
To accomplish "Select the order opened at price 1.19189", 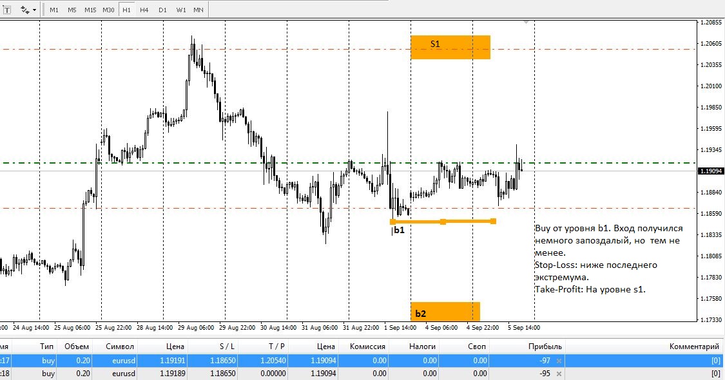I will 362,374.
